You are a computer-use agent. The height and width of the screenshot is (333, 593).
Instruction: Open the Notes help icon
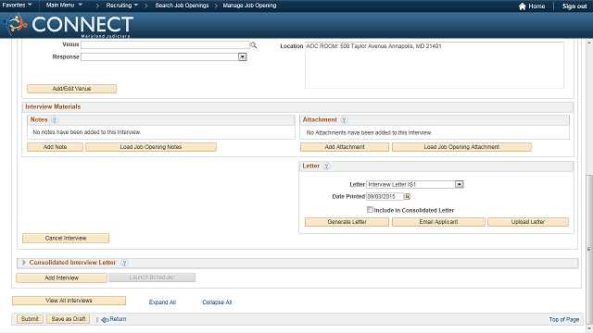coord(55,119)
